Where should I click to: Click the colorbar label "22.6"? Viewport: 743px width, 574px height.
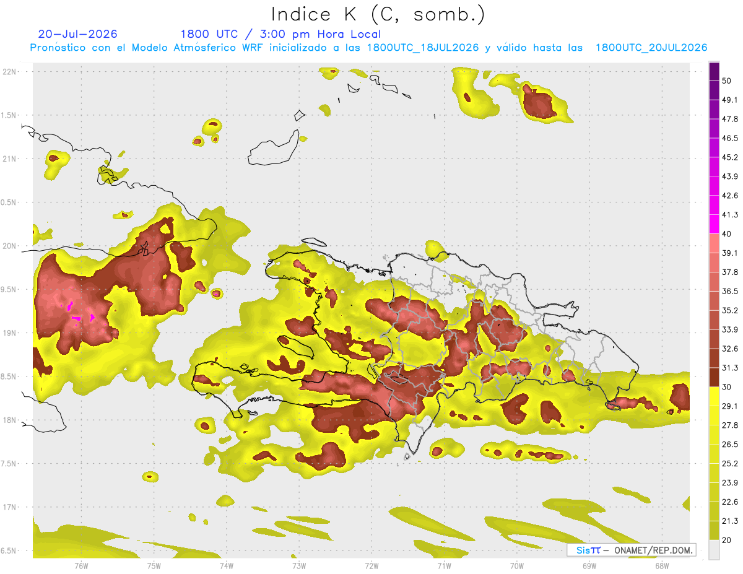point(730,502)
